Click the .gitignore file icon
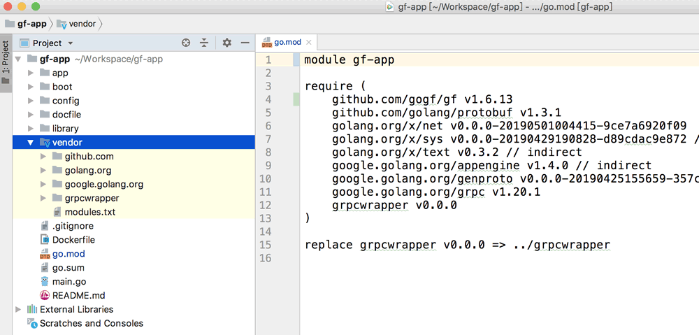The width and height of the screenshot is (699, 335). [45, 226]
